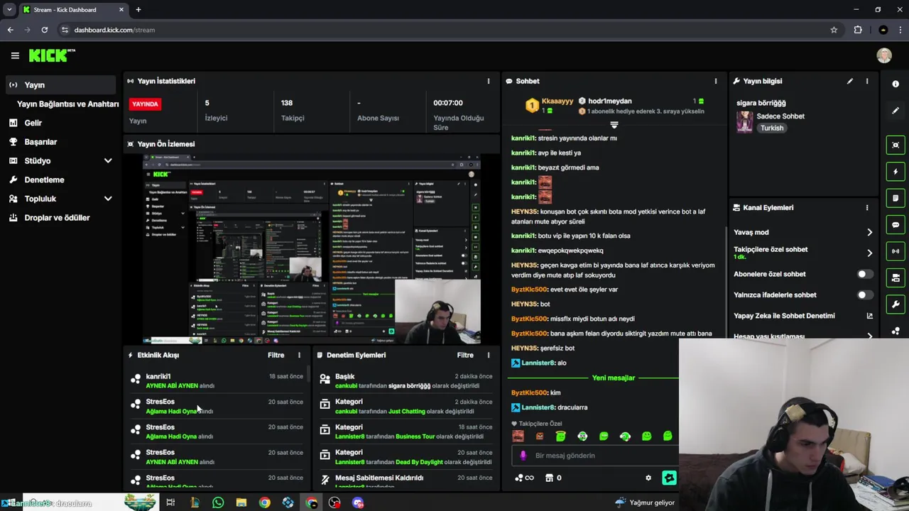The width and height of the screenshot is (909, 511).
Task: Open Yayın Bağlantısı ve Anahtarı page
Action: (x=67, y=104)
